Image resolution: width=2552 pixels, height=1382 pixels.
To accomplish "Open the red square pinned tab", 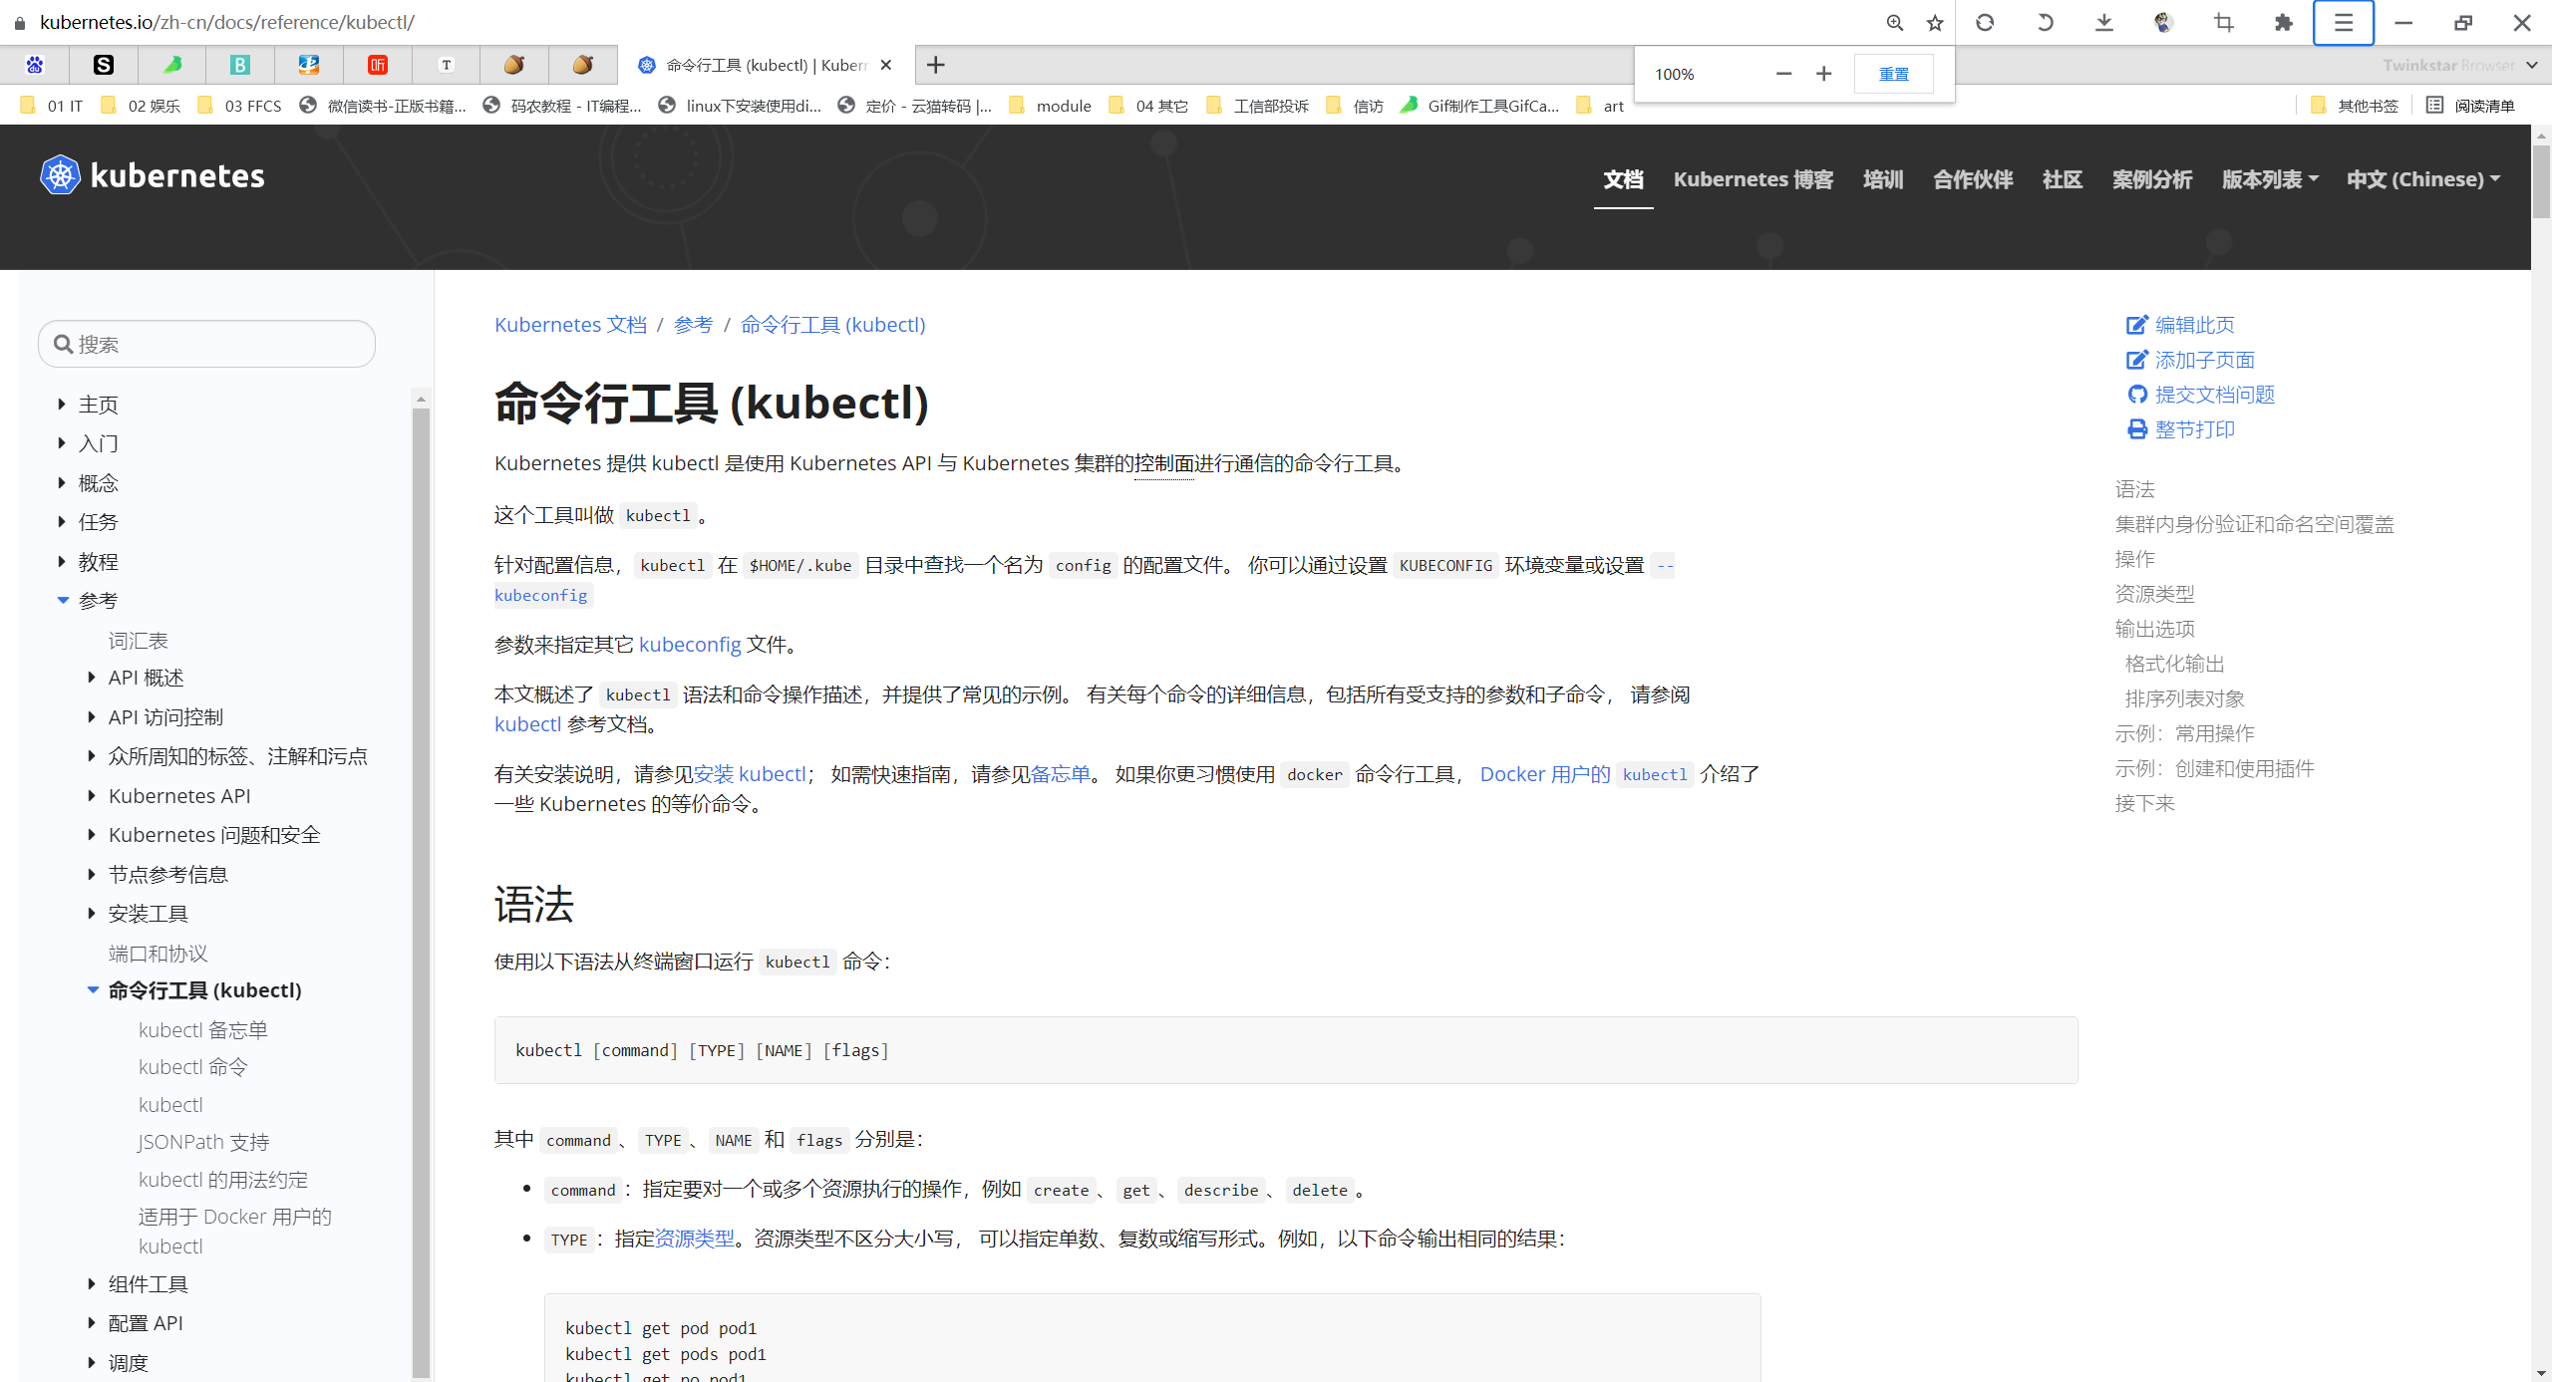I will pyautogui.click(x=378, y=65).
